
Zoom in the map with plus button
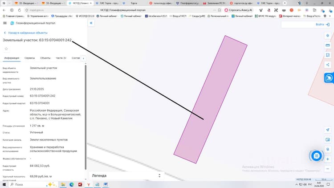pos(328,159)
